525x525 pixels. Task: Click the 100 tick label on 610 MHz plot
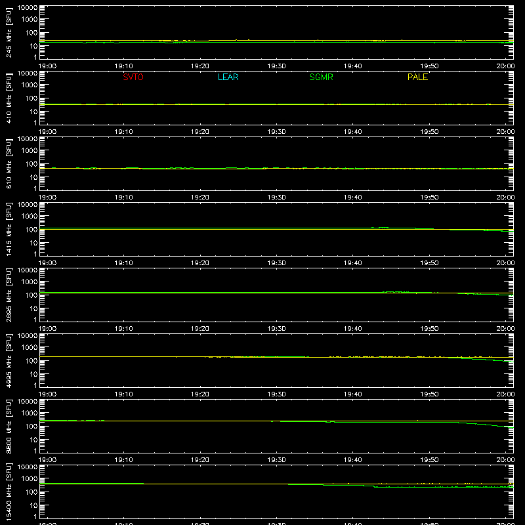pos(31,163)
